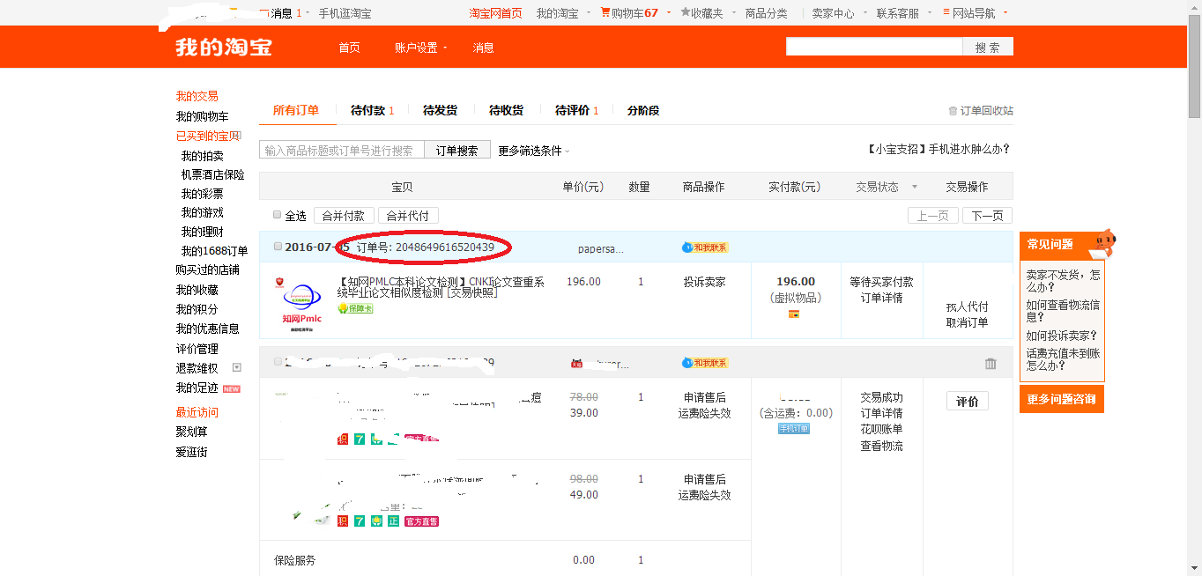Open the shopping cart icon 购物车
This screenshot has height=576, width=1202.
[x=605, y=12]
